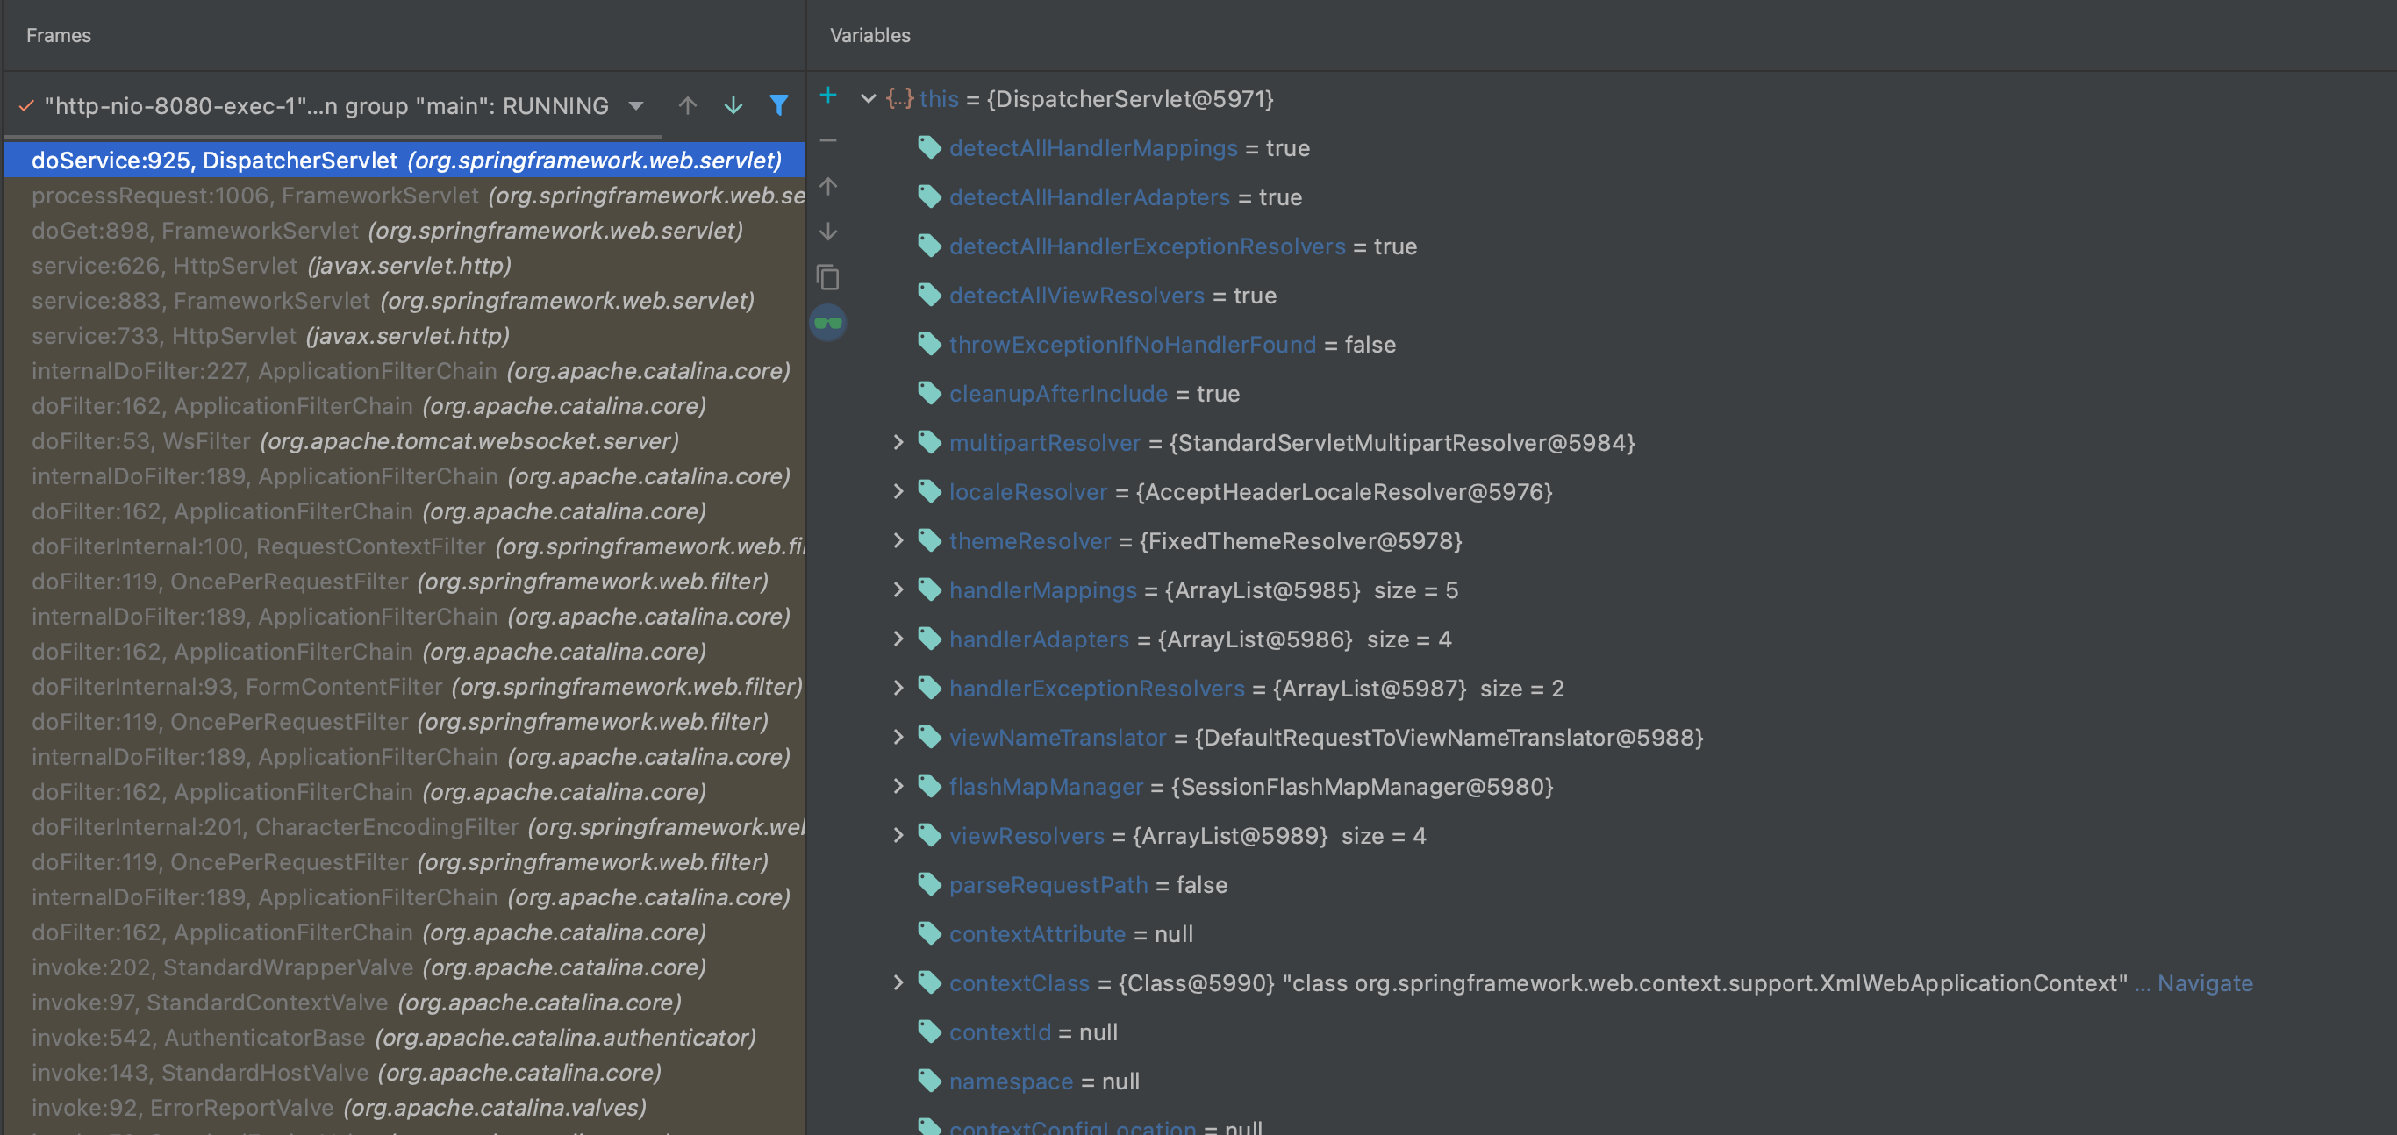This screenshot has height=1135, width=2397.
Task: Click the Next Frame down arrow
Action: click(733, 106)
